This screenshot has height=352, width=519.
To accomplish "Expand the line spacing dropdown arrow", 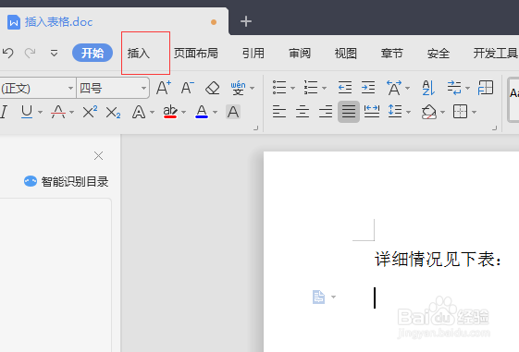I will click(409, 113).
